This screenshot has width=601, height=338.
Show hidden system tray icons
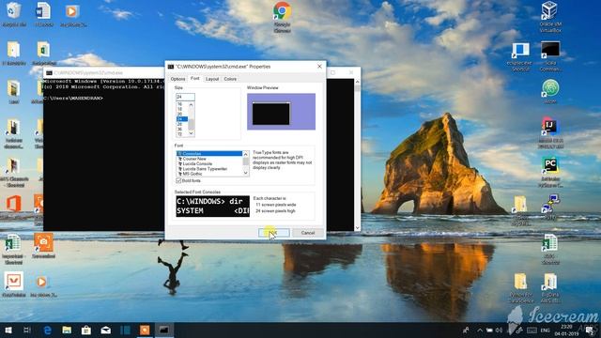point(480,330)
